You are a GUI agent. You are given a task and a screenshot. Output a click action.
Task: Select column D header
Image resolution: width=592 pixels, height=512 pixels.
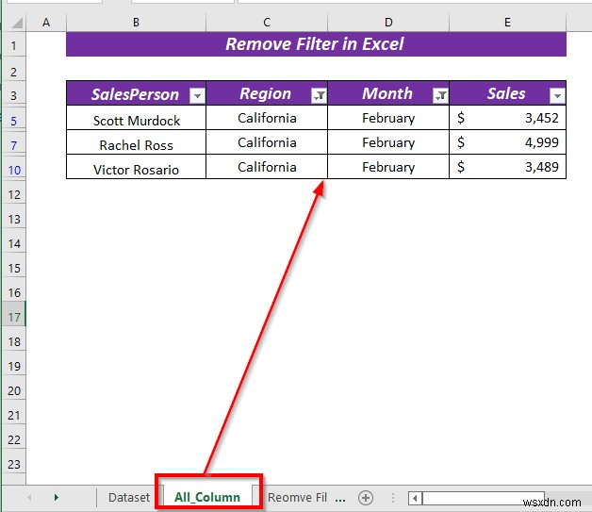pos(388,23)
